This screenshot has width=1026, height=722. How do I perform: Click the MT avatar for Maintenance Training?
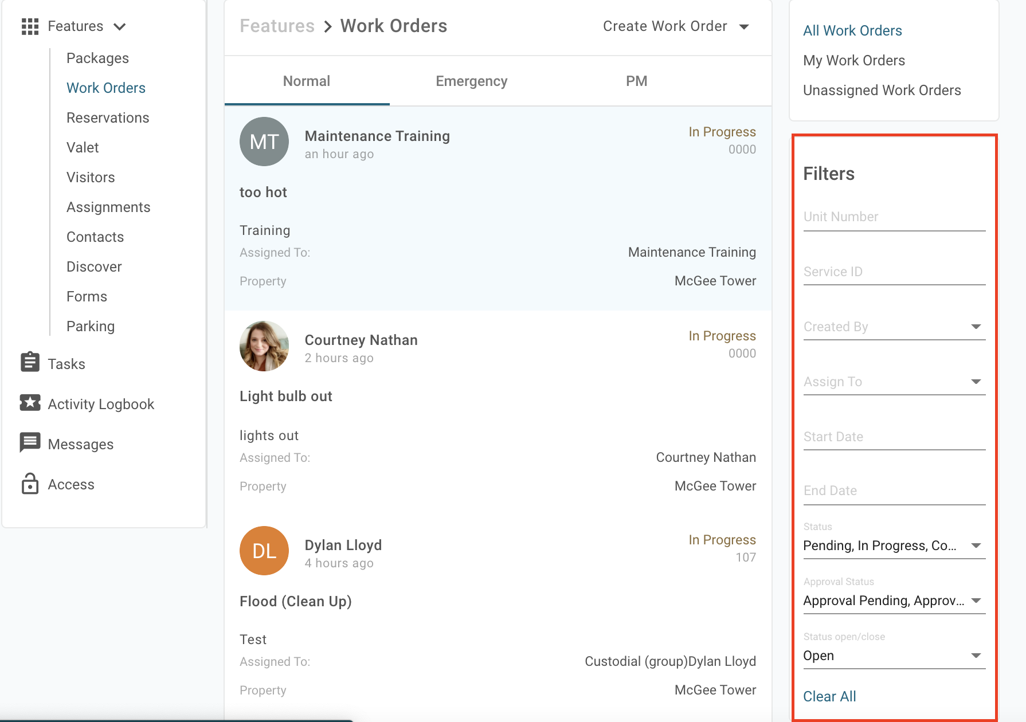(264, 142)
